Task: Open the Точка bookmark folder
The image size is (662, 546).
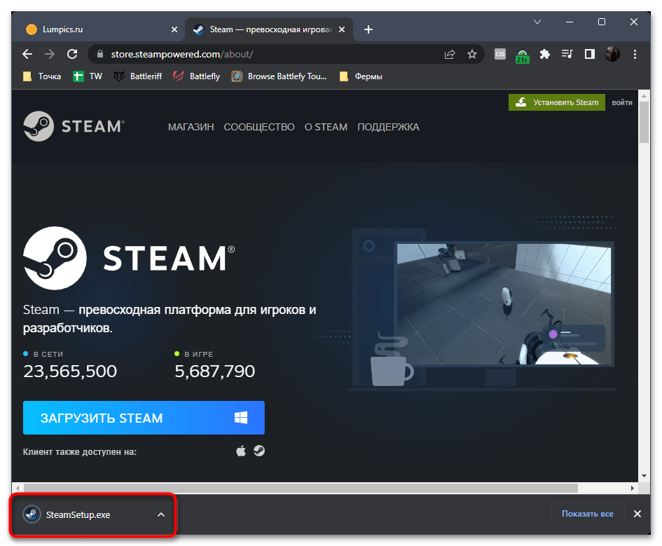Action: coord(42,76)
